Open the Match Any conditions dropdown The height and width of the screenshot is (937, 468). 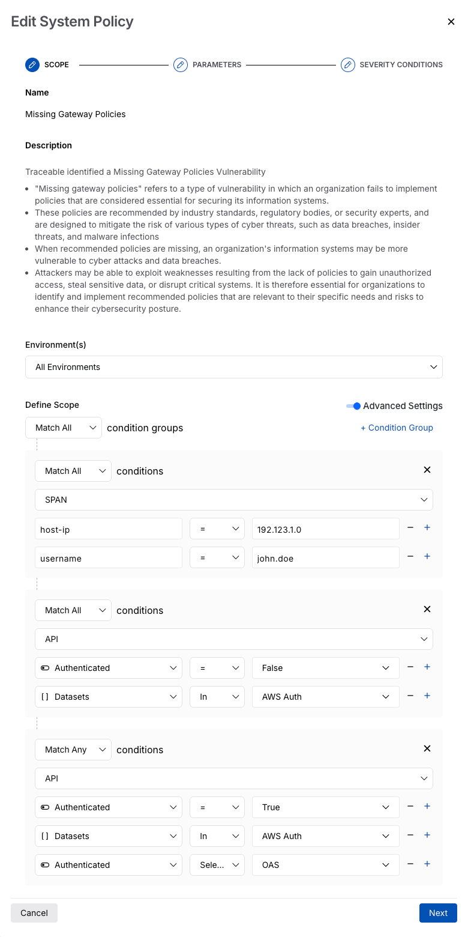(x=73, y=750)
